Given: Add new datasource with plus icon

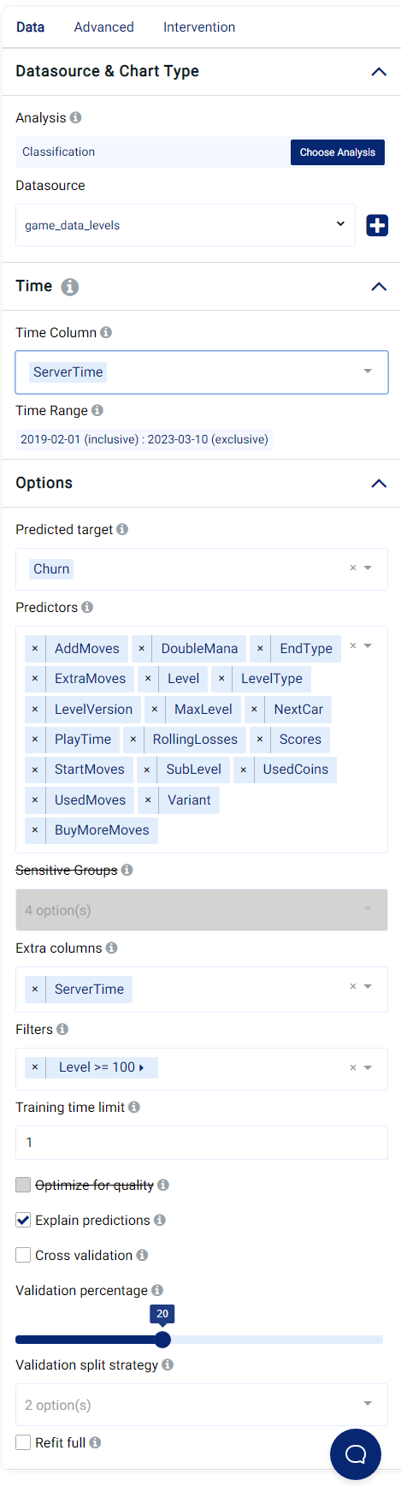Looking at the screenshot, I should pyautogui.click(x=377, y=225).
